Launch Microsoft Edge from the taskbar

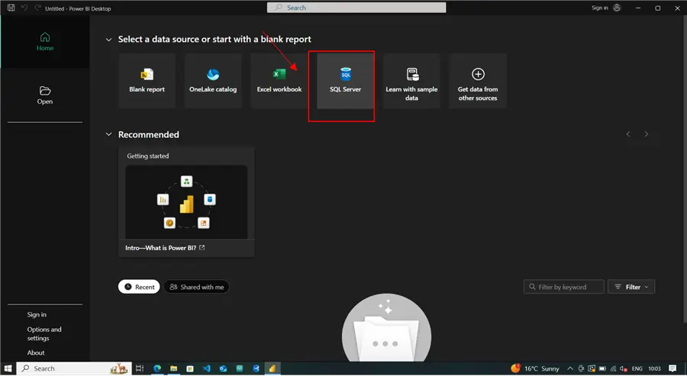pyautogui.click(x=156, y=368)
